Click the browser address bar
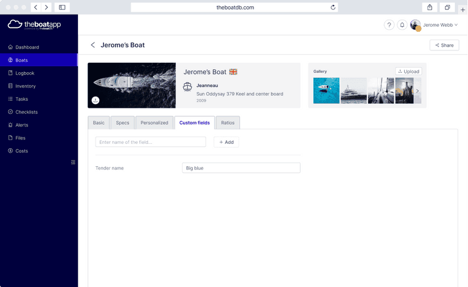The width and height of the screenshot is (468, 287). [x=234, y=7]
